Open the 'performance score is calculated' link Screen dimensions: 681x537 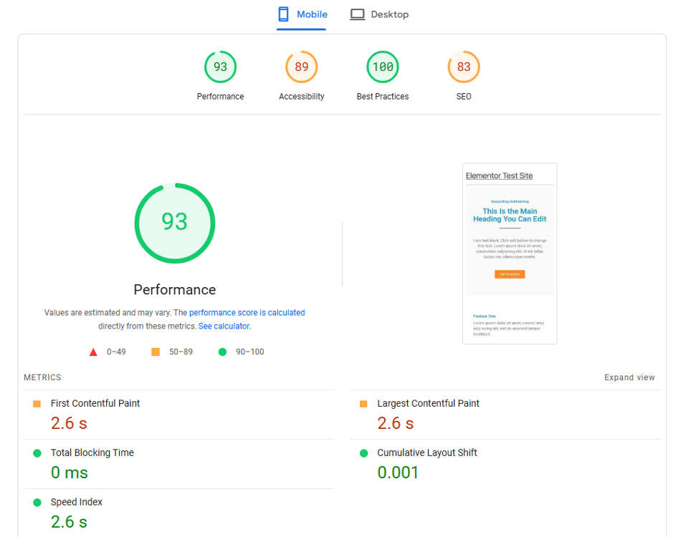(247, 313)
